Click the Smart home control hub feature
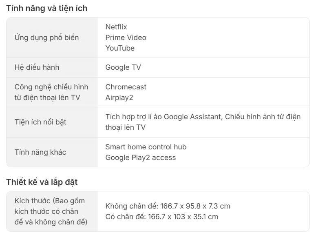Image resolution: width=318 pixels, height=242 pixels. [146, 147]
